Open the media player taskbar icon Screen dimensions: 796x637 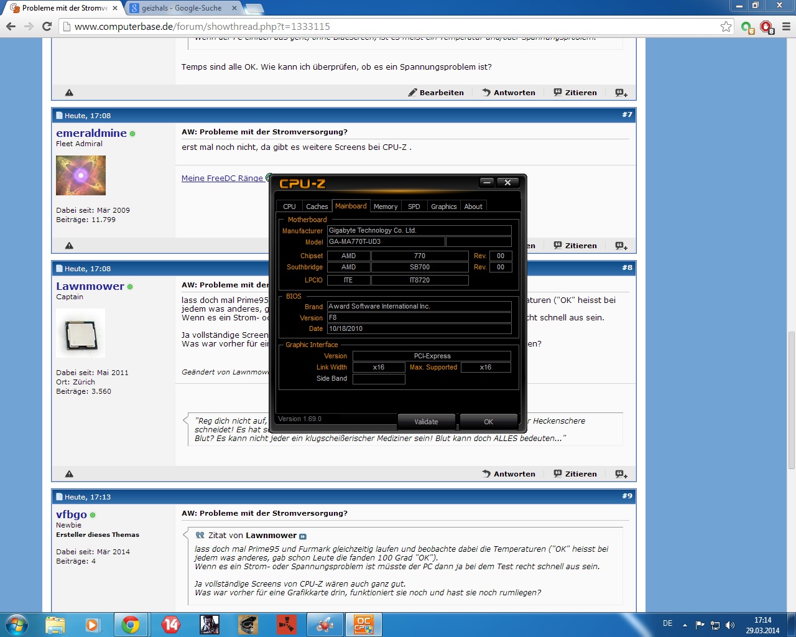tap(93, 625)
